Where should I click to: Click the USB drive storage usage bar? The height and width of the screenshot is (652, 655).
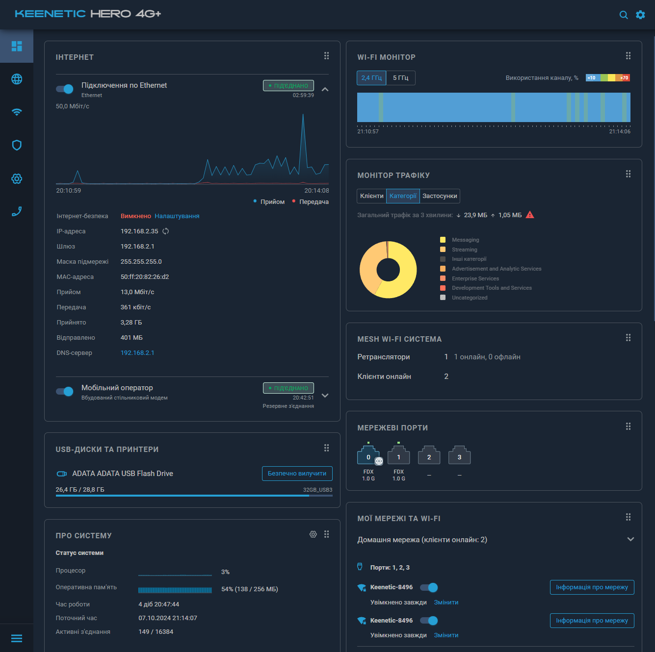[194, 495]
